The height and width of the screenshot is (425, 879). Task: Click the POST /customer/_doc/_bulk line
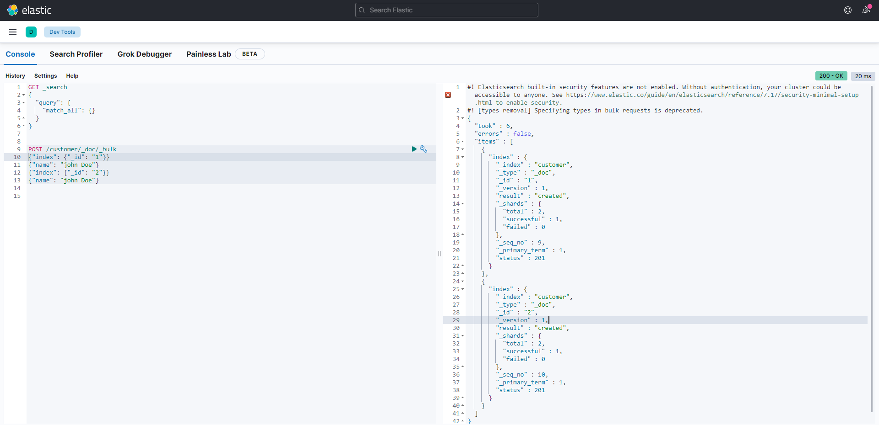point(72,149)
